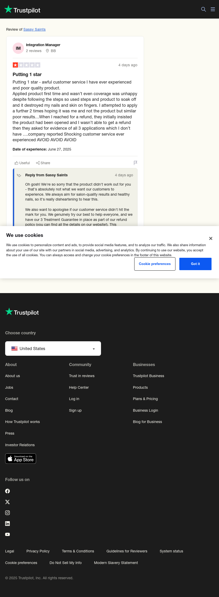Open About us in the footer

pos(12,376)
